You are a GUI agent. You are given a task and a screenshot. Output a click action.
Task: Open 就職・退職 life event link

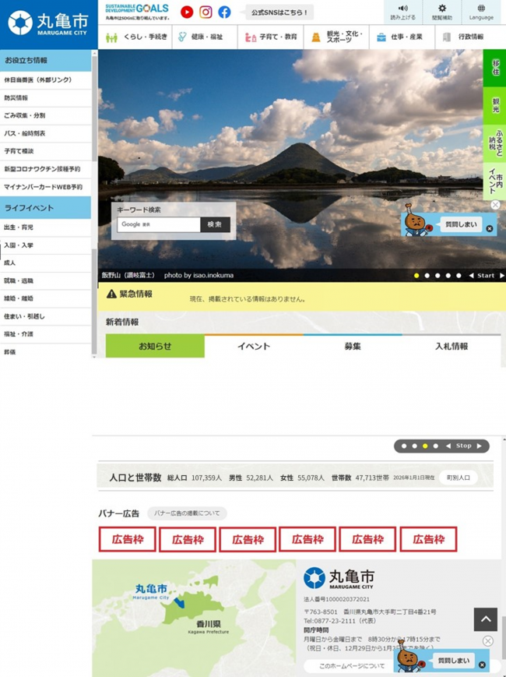coord(46,280)
